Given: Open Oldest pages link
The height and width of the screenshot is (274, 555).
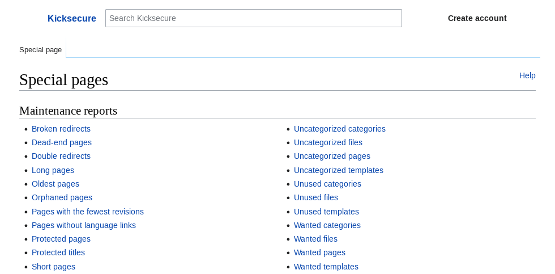Looking at the screenshot, I should pos(55,184).
